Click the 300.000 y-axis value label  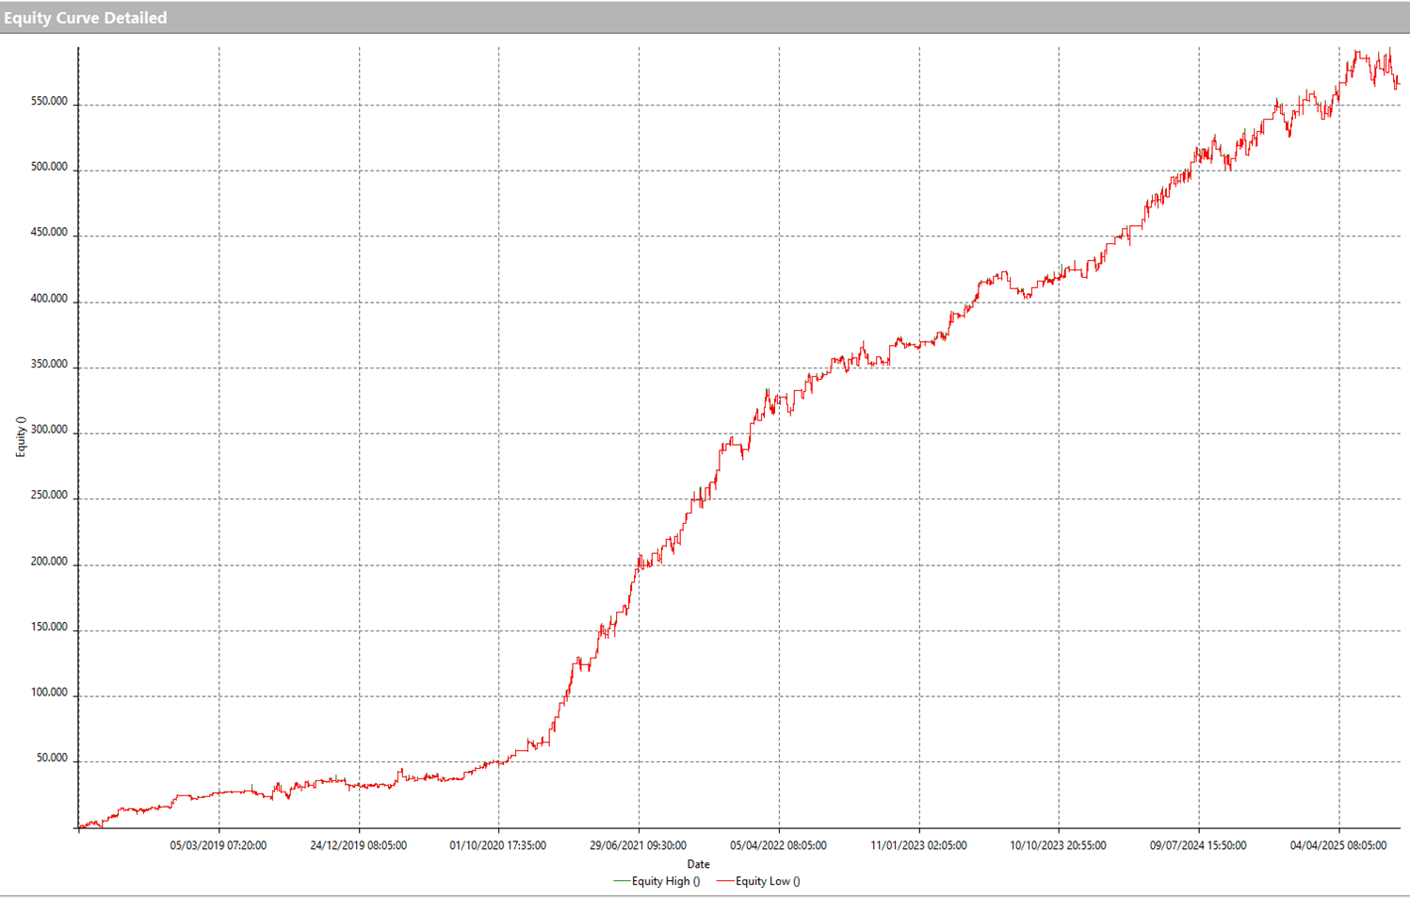[x=49, y=430]
